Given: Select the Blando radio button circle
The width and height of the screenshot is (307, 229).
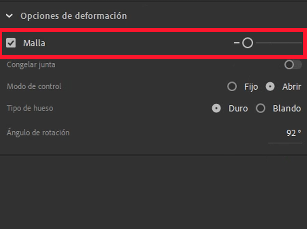Looking at the screenshot, I should pos(260,108).
